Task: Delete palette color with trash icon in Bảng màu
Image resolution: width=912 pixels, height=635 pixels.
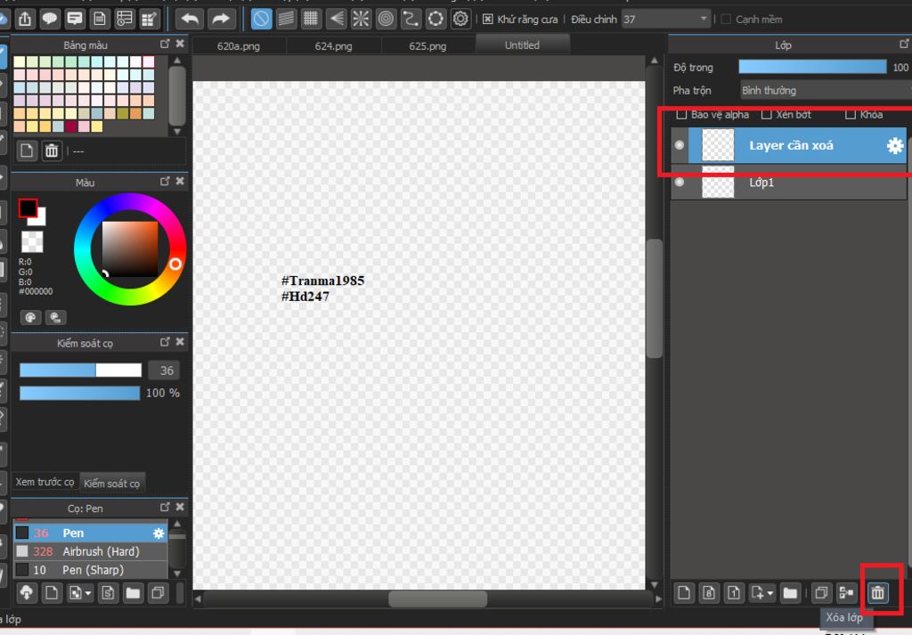Action: coord(52,151)
